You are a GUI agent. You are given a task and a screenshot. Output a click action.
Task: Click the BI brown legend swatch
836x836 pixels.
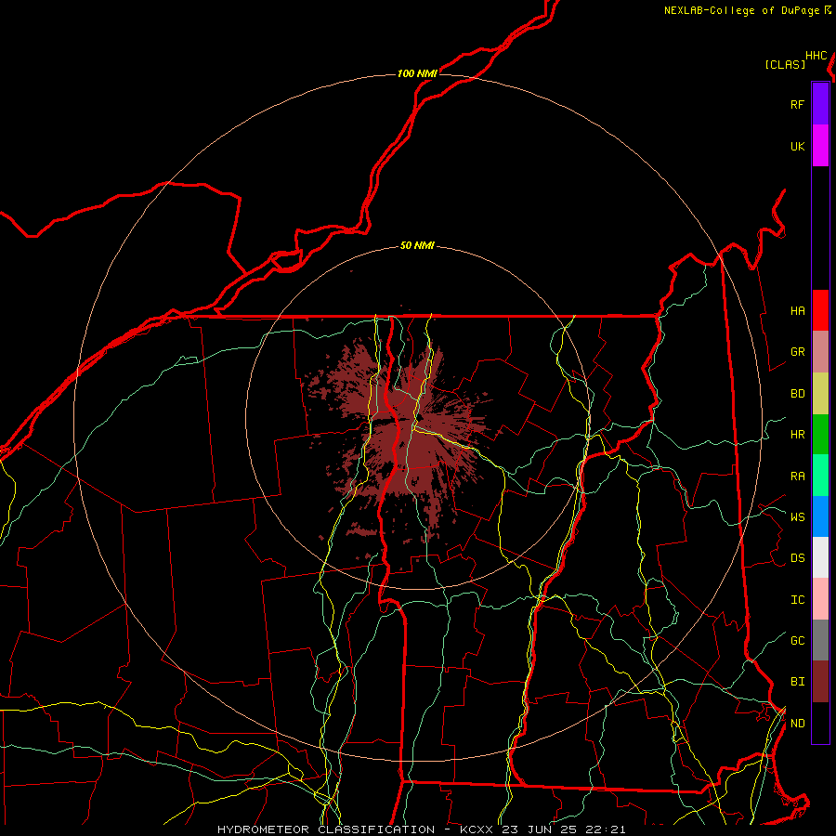820,682
